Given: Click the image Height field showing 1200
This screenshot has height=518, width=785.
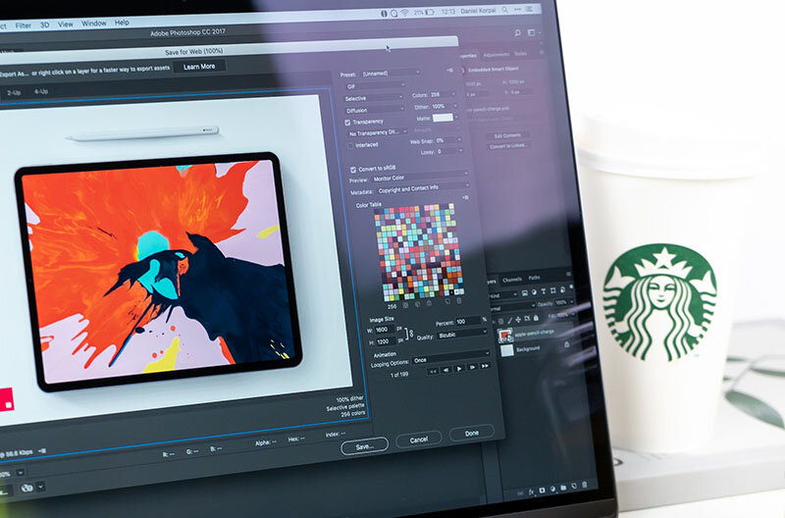Looking at the screenshot, I should pyautogui.click(x=386, y=341).
